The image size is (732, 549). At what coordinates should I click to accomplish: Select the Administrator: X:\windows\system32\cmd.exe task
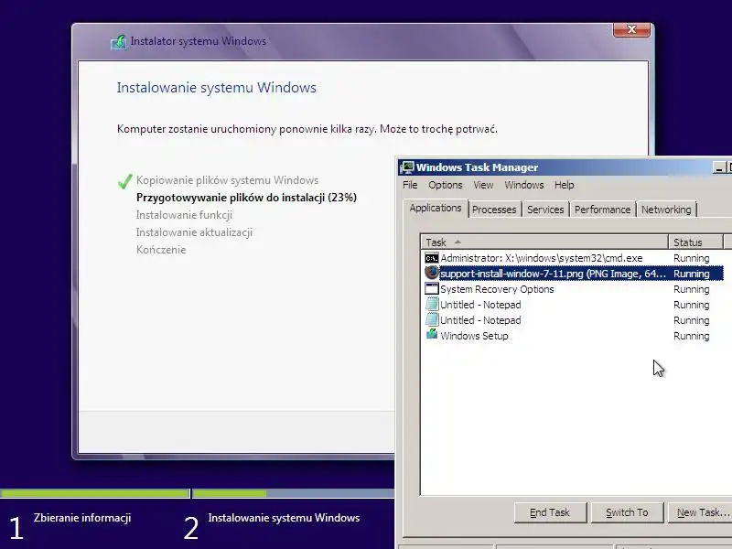(x=541, y=258)
